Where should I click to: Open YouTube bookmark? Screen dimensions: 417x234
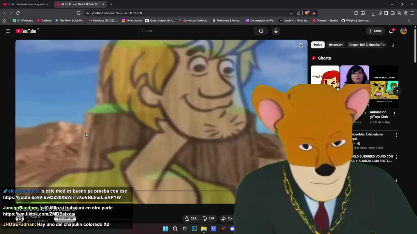44,20
